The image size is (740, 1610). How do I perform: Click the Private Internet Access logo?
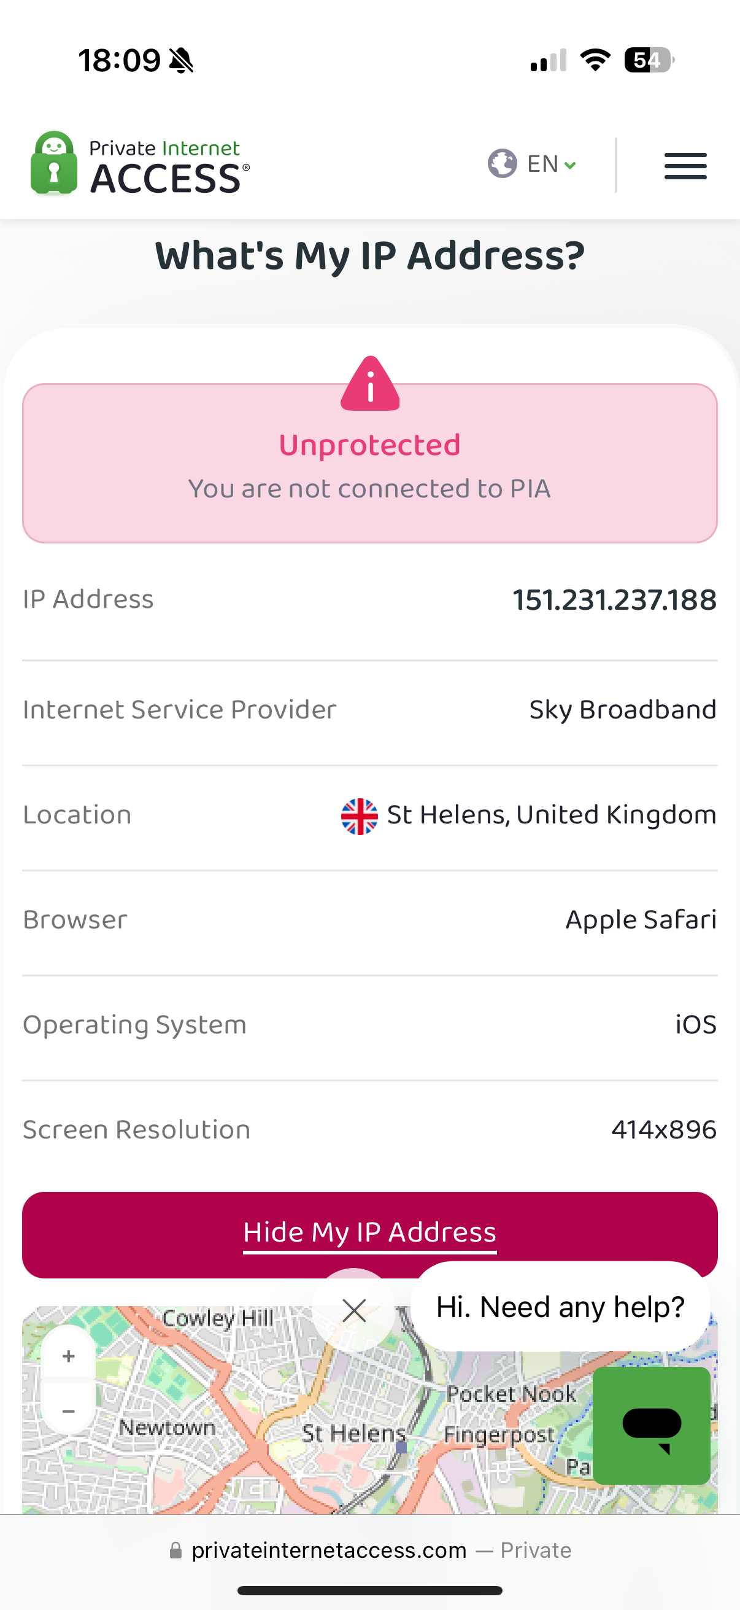140,165
